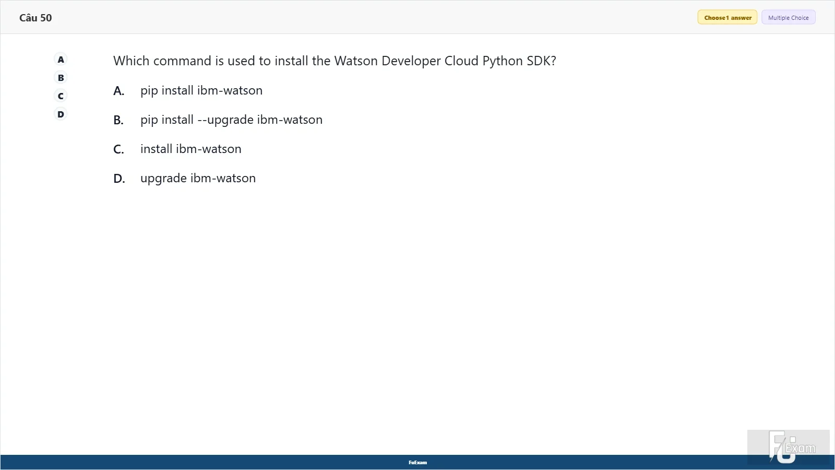Screen dimensions: 835x470
Task: Select answer bubble A
Action: pyautogui.click(x=61, y=60)
